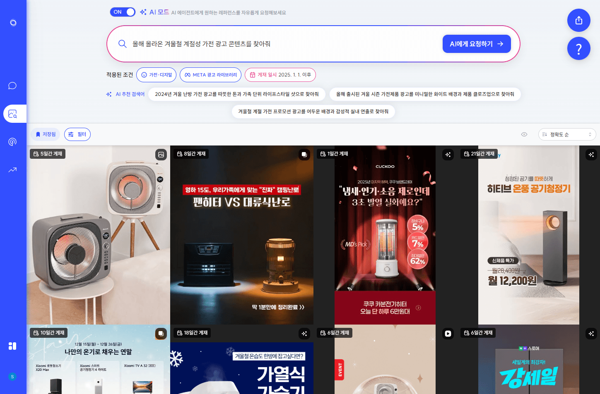600x394 pixels.
Task: Click the 게재 일시 2025. 1. 1. 이후 chip
Action: [x=280, y=75]
